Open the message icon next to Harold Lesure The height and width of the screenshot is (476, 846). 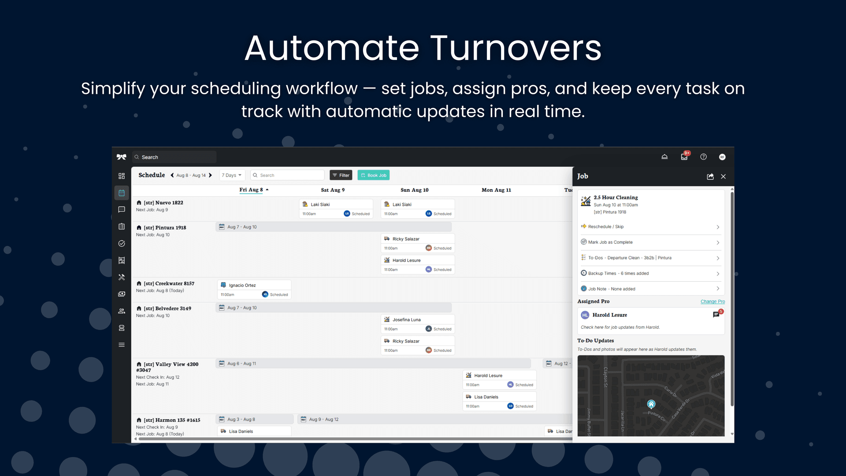point(716,315)
